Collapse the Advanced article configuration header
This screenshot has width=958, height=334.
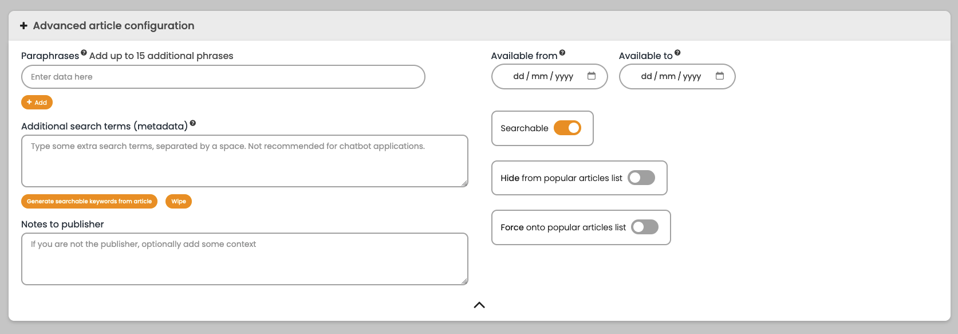479,26
